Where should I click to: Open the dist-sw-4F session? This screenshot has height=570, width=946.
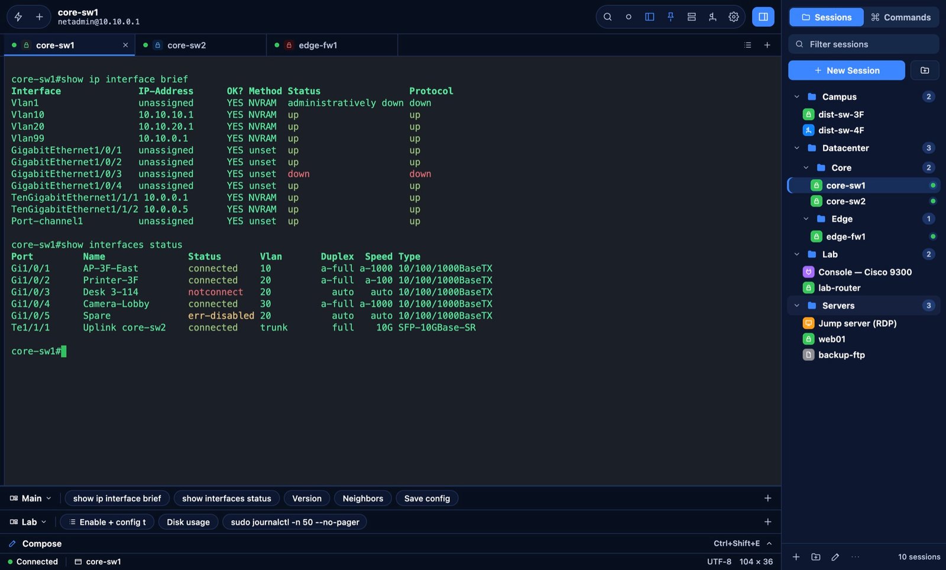coord(864,131)
